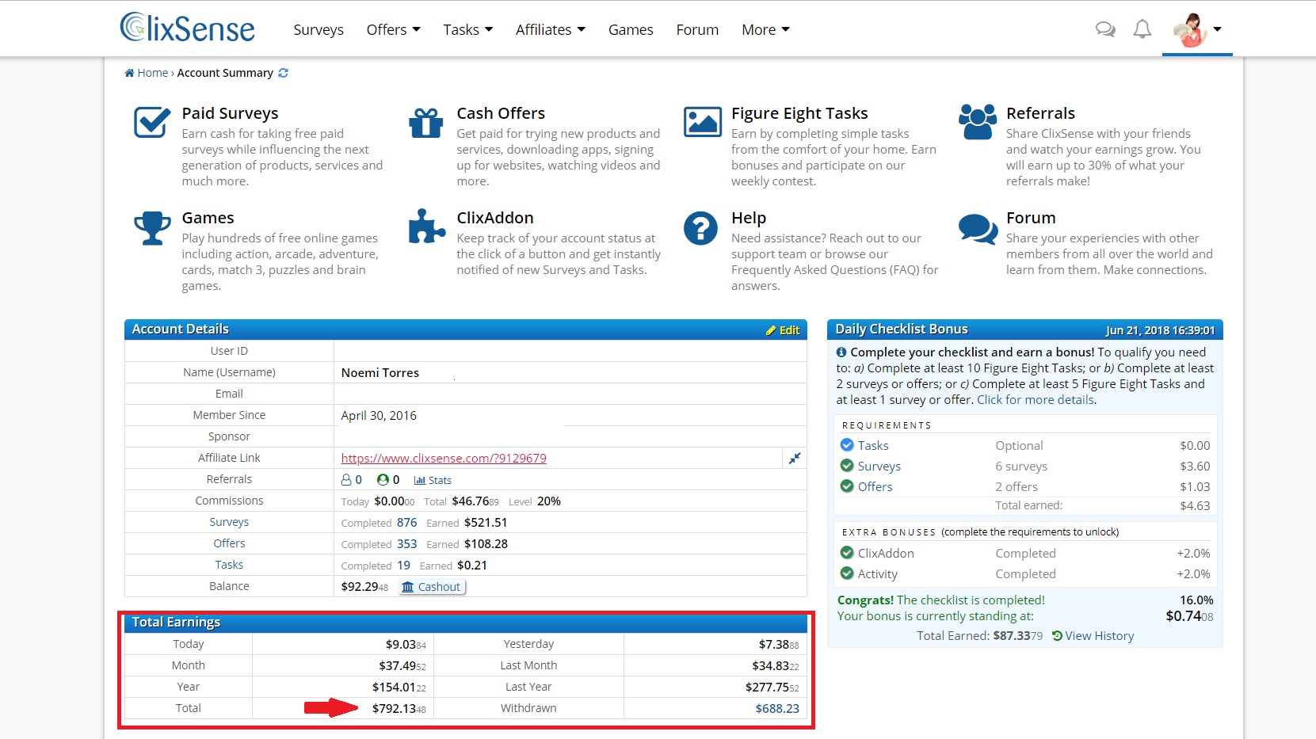Open the Forum menu item

click(697, 30)
